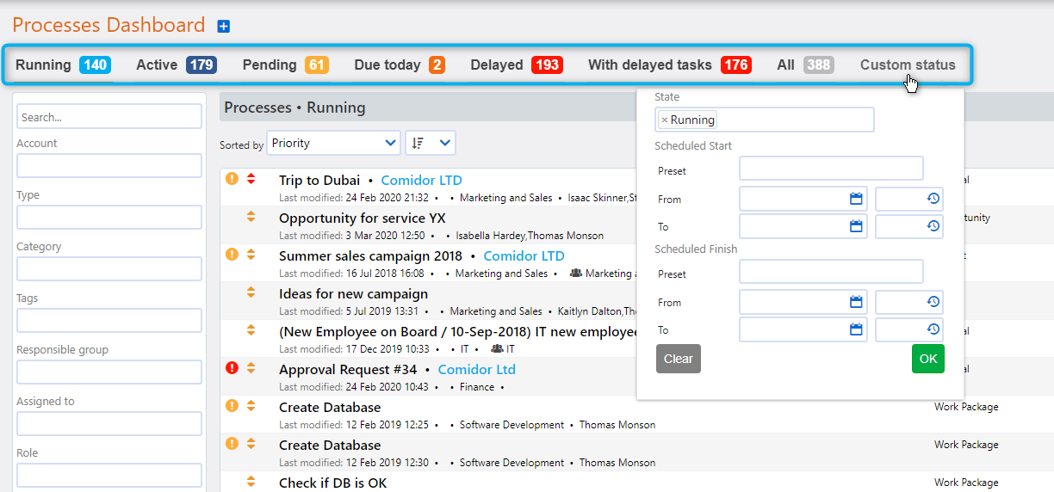
Task: Click the Assigned to filter field
Action: pyautogui.click(x=109, y=424)
